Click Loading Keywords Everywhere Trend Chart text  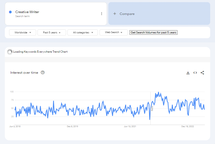40,52
